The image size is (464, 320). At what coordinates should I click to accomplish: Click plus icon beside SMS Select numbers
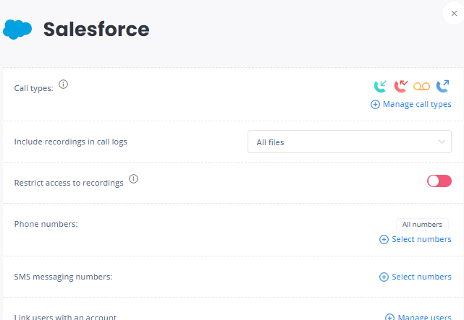tap(384, 277)
